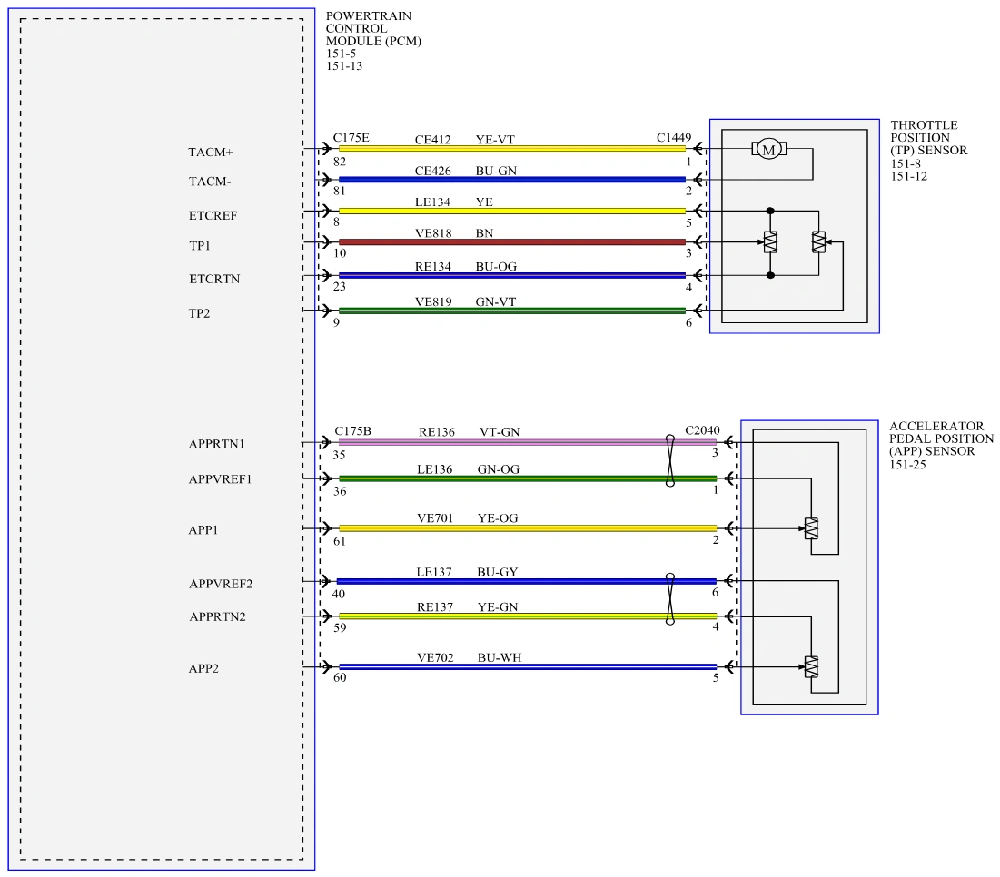Screen dimensions: 1000x877
Task: Click the POWERTRAIN CONTROL MODULE (PCM) label
Action: click(373, 28)
